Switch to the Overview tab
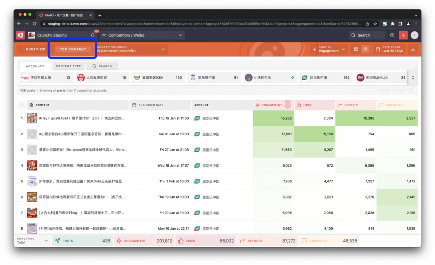 point(36,49)
